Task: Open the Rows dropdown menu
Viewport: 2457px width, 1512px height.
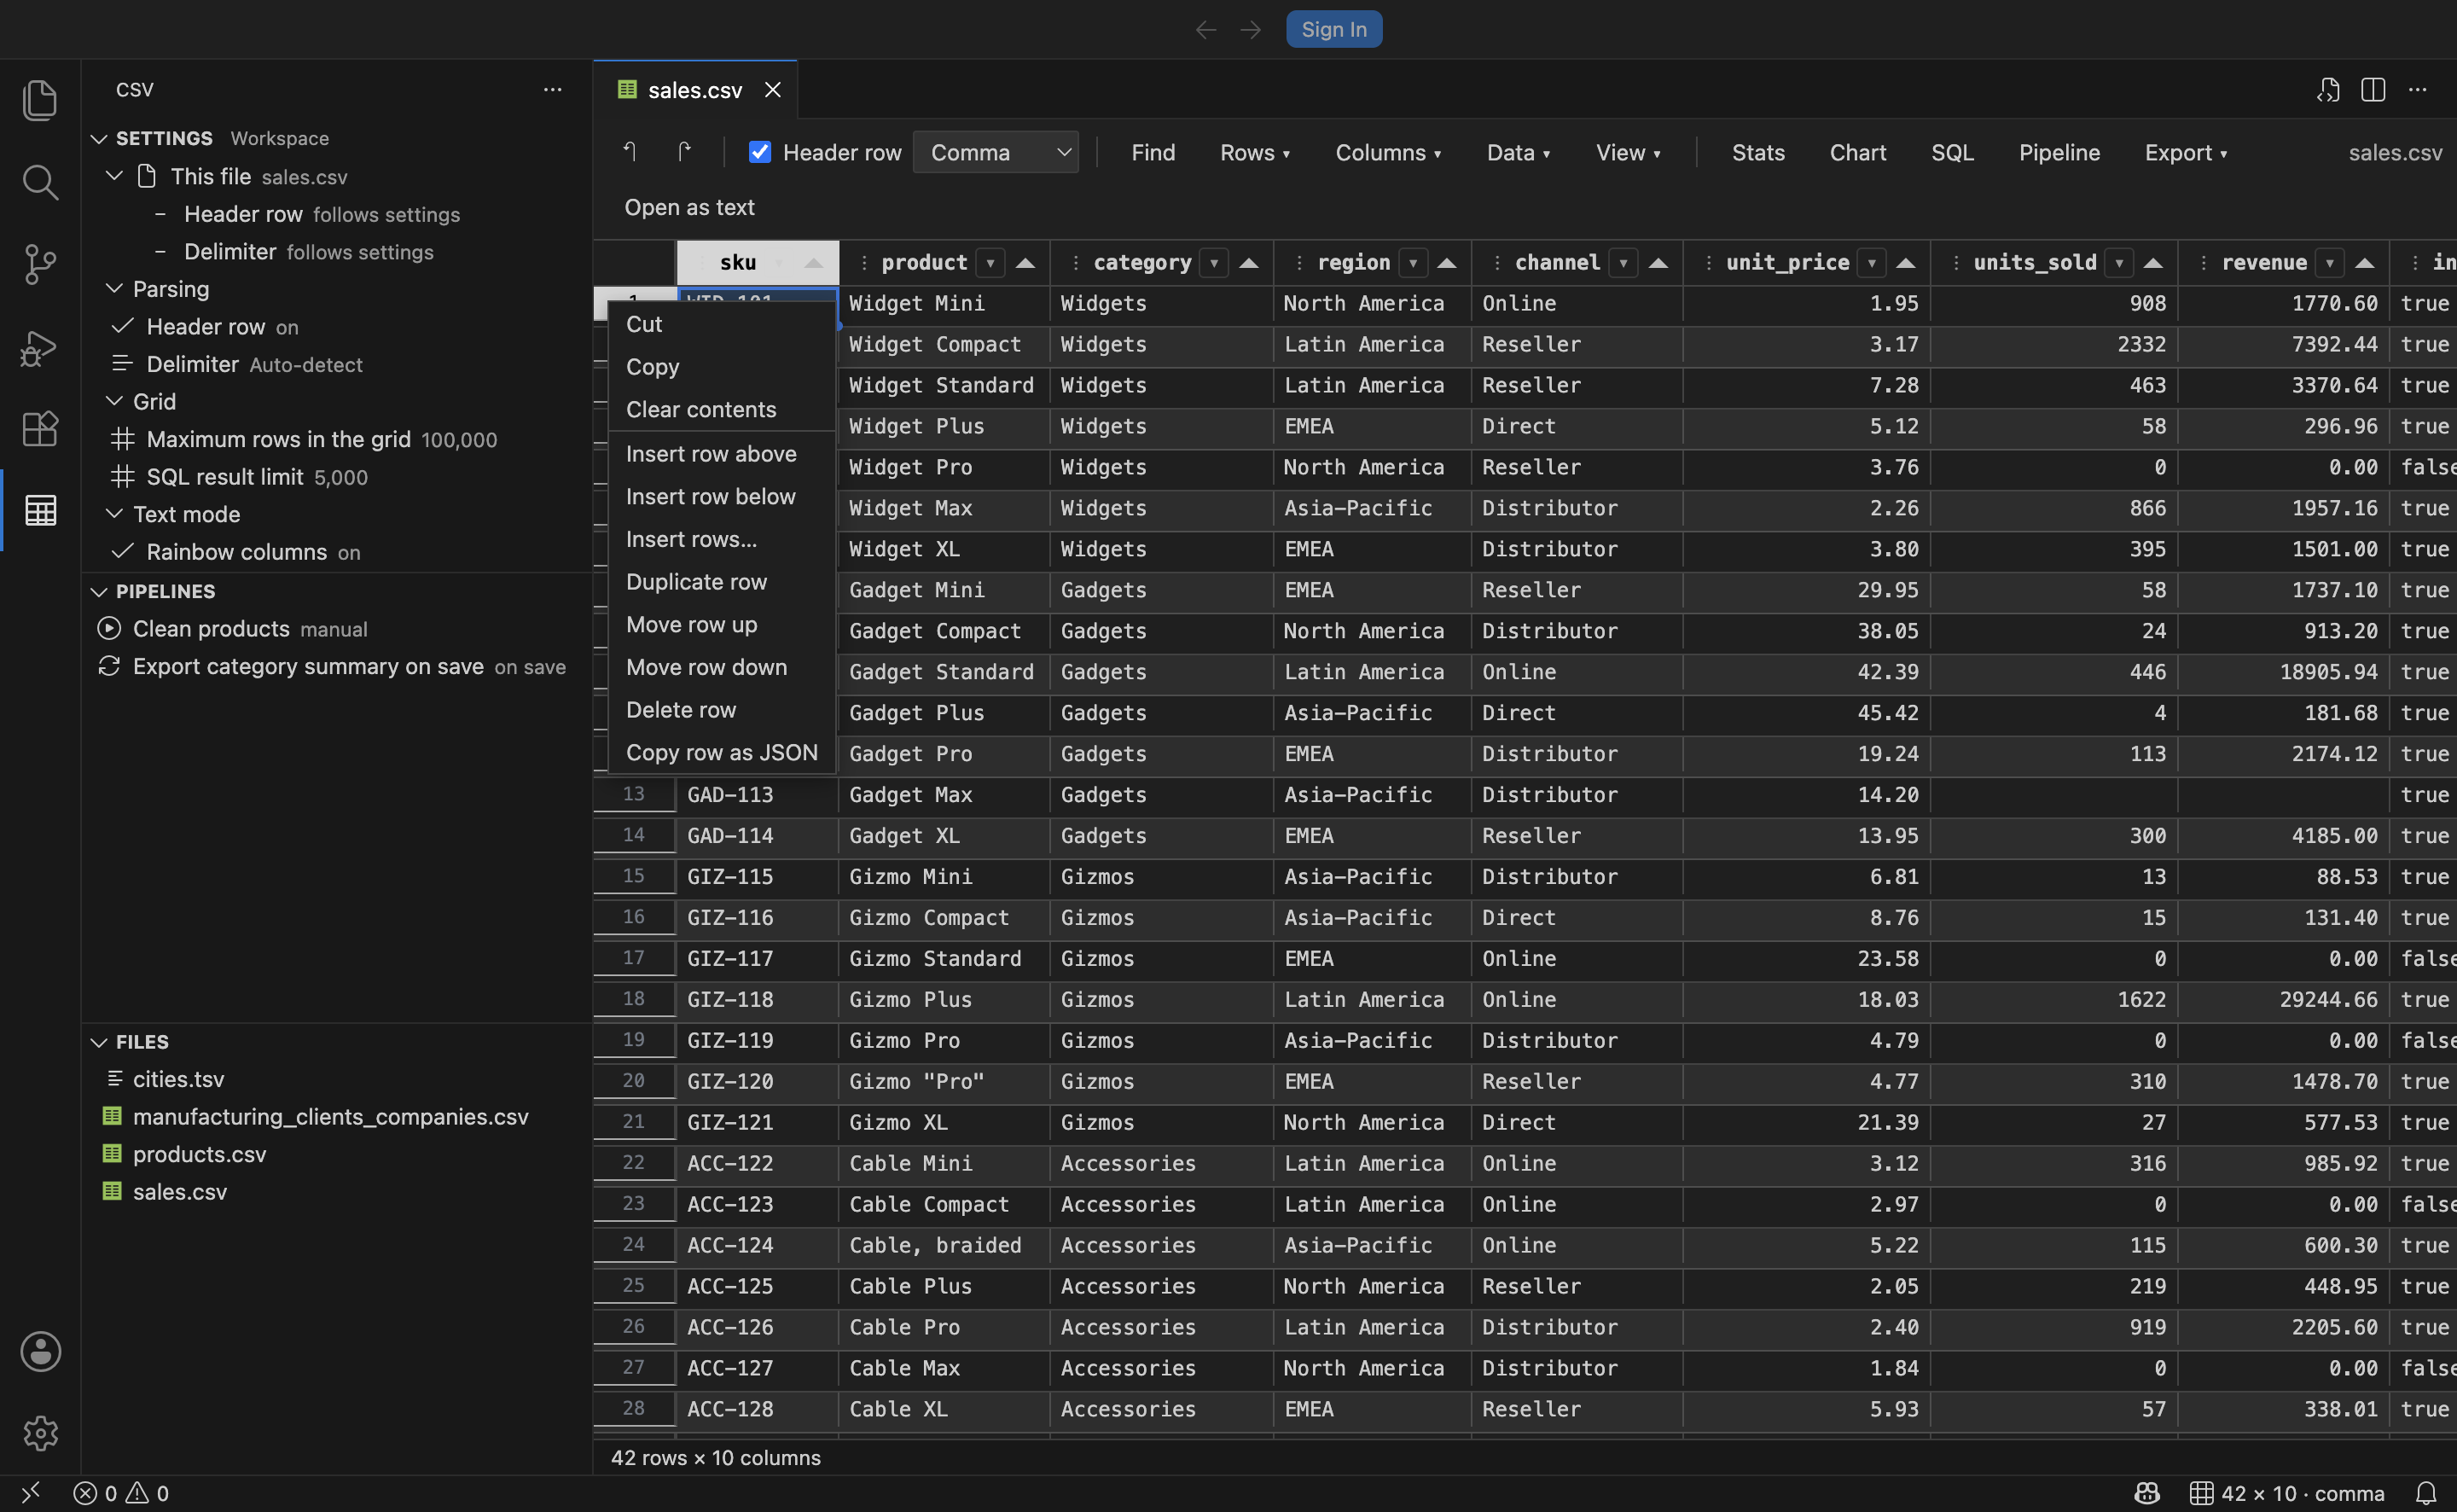Action: [1254, 153]
